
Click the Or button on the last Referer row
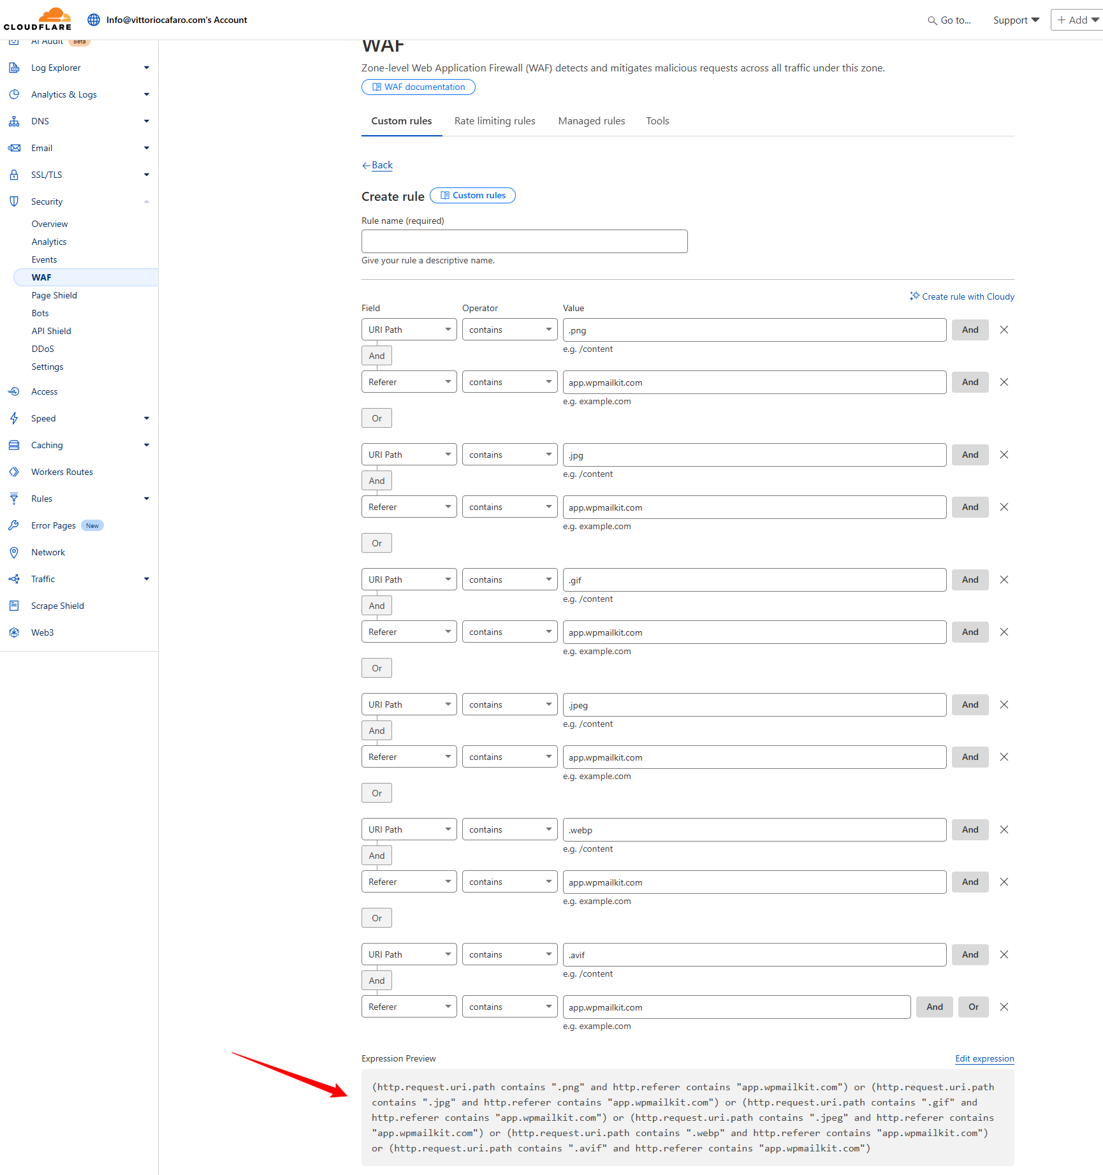(974, 1007)
